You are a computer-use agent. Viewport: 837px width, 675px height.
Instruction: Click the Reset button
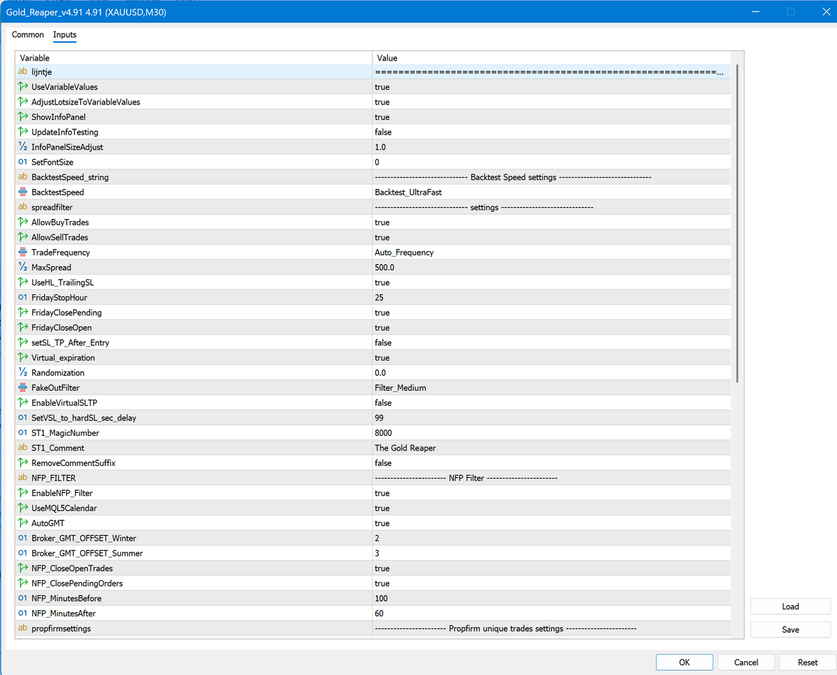click(x=808, y=662)
